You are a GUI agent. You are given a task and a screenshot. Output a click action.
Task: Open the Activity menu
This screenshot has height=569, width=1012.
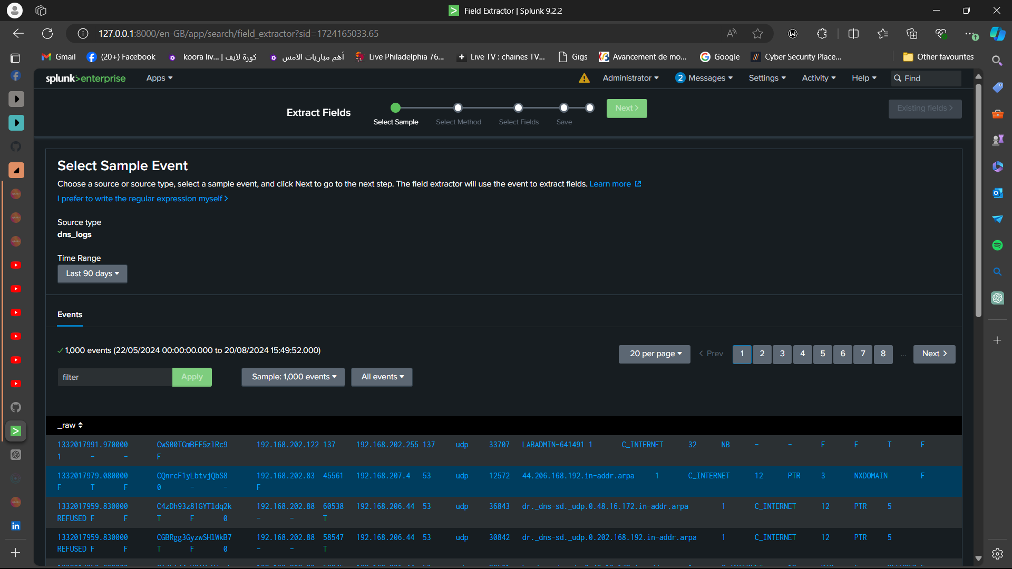[819, 78]
